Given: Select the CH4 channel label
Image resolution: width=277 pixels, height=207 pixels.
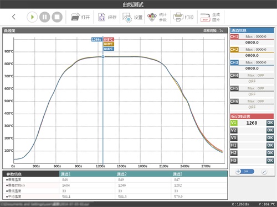Looking at the screenshot, I should point(234,75).
